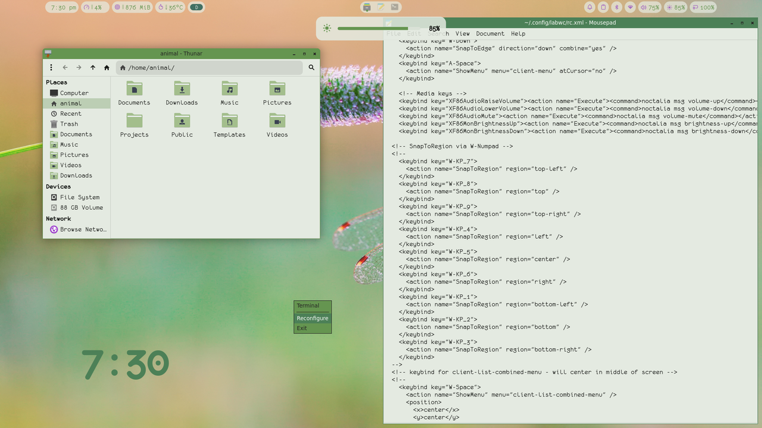Click the keybind key="A-Space" line
Screen dimensions: 762x428
[439, 64]
